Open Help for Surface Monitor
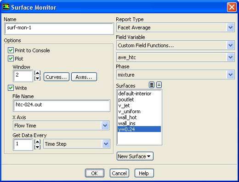The image size is (239, 182). (x=144, y=173)
